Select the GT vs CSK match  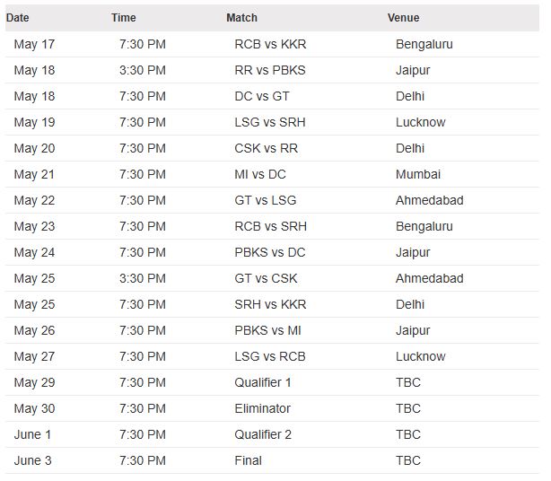pos(267,278)
